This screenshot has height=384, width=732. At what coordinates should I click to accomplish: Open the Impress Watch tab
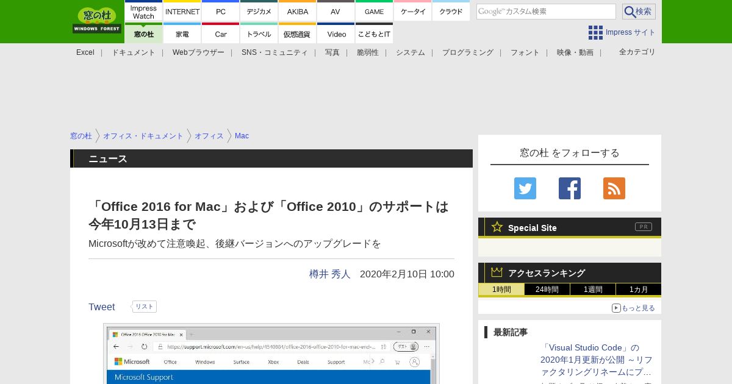144,11
